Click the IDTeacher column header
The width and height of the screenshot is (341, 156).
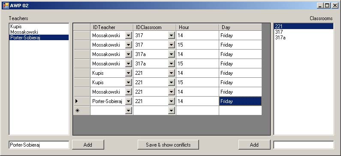112,27
